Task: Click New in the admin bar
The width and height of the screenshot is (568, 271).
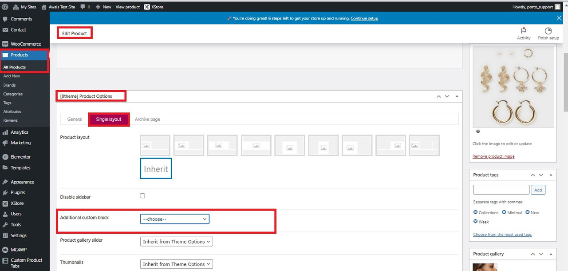Action: 103,7
